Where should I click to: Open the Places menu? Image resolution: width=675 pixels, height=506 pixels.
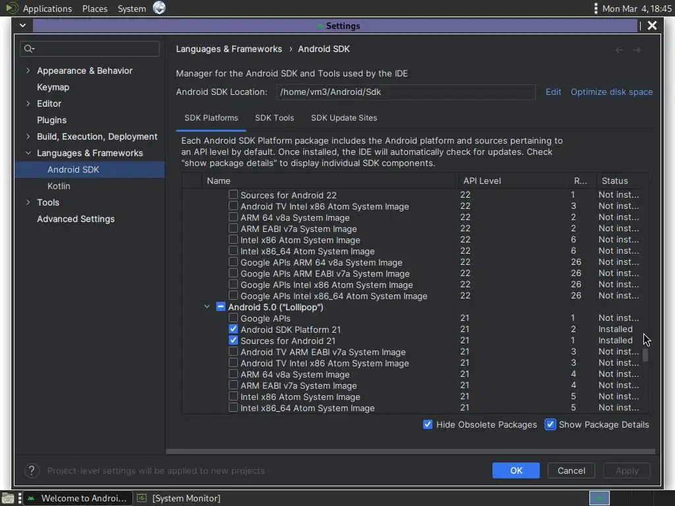[95, 9]
